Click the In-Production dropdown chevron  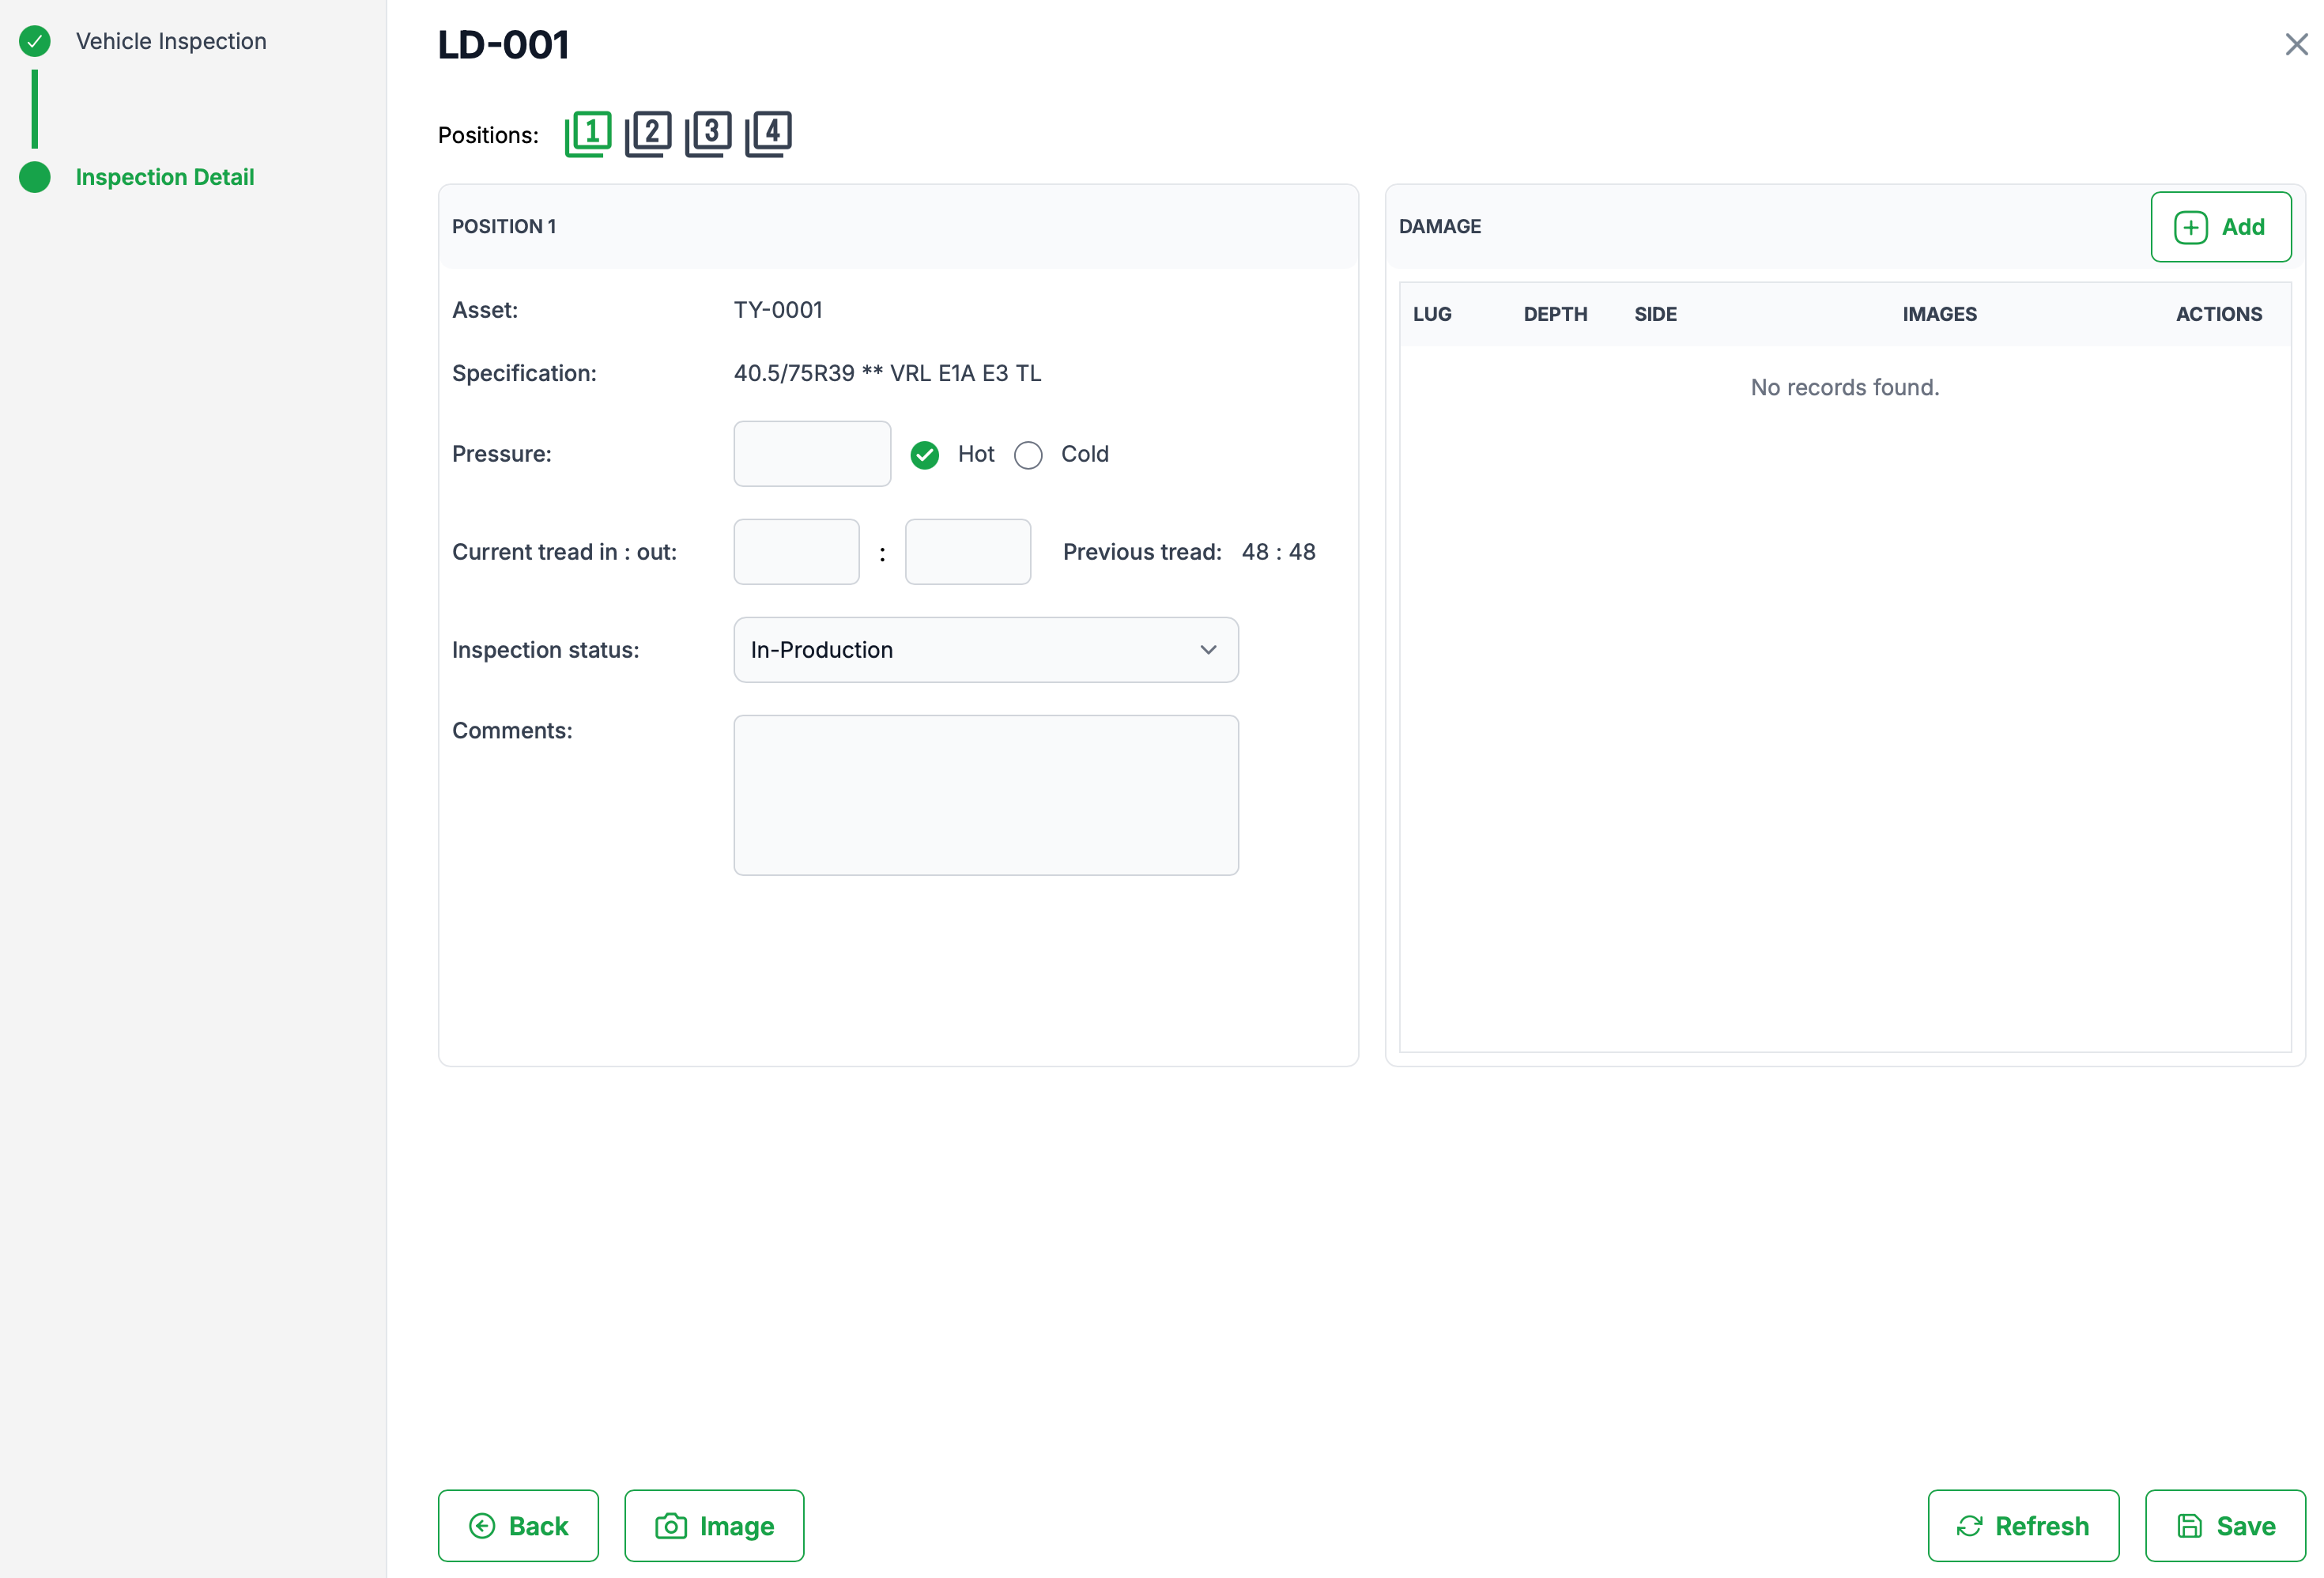1208,650
